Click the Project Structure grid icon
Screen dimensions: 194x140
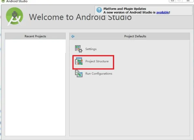[79, 61]
